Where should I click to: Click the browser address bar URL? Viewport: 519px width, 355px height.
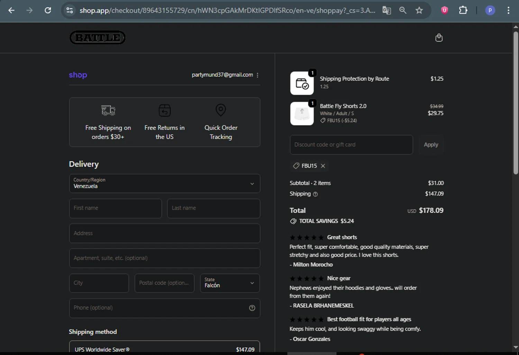tap(227, 10)
